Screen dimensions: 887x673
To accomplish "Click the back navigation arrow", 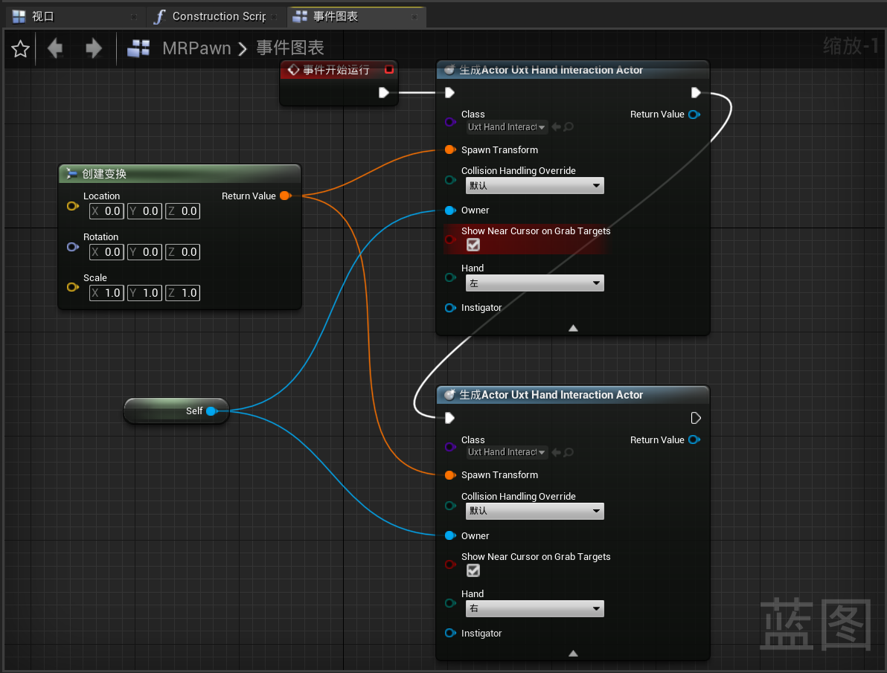I will 55,49.
